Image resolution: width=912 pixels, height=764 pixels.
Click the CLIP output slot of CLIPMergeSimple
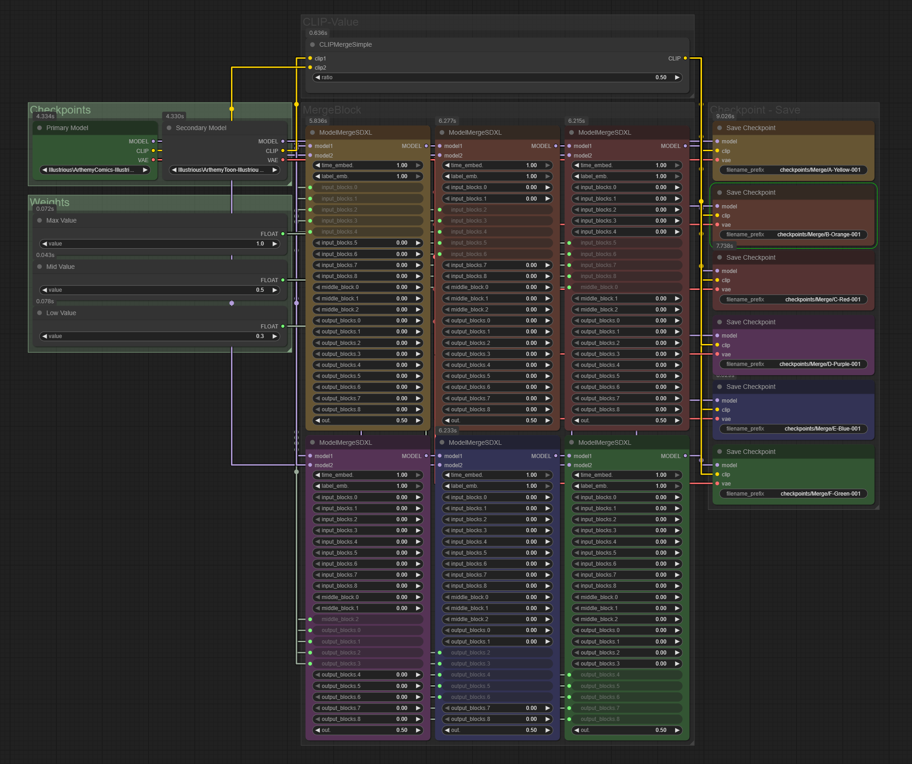[x=685, y=58]
